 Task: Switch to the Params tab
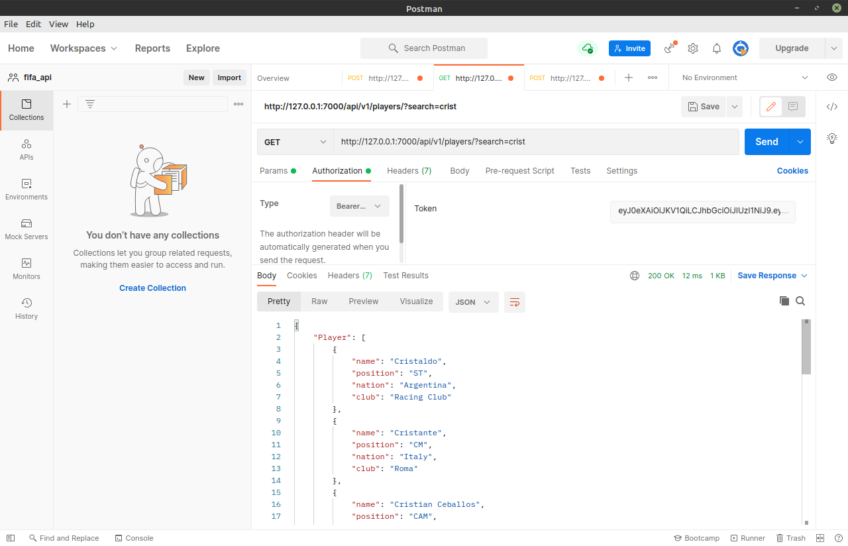[x=278, y=171]
